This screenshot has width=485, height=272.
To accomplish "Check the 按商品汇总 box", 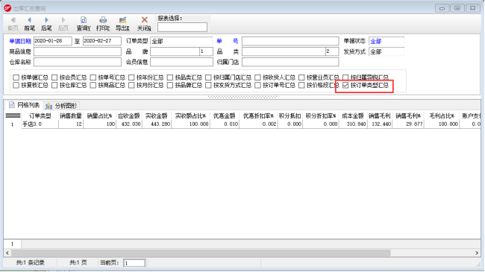I will (x=93, y=85).
